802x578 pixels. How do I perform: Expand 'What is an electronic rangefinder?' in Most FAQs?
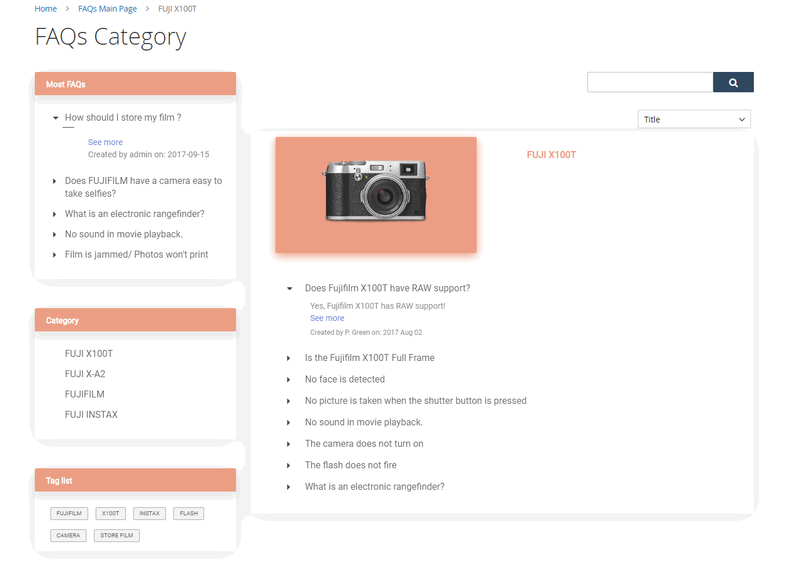coord(55,214)
